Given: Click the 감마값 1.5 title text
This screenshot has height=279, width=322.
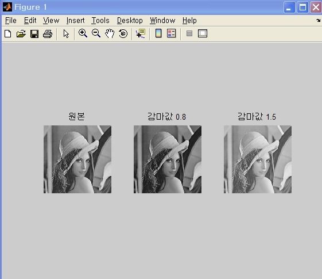Looking at the screenshot, I should (x=257, y=116).
